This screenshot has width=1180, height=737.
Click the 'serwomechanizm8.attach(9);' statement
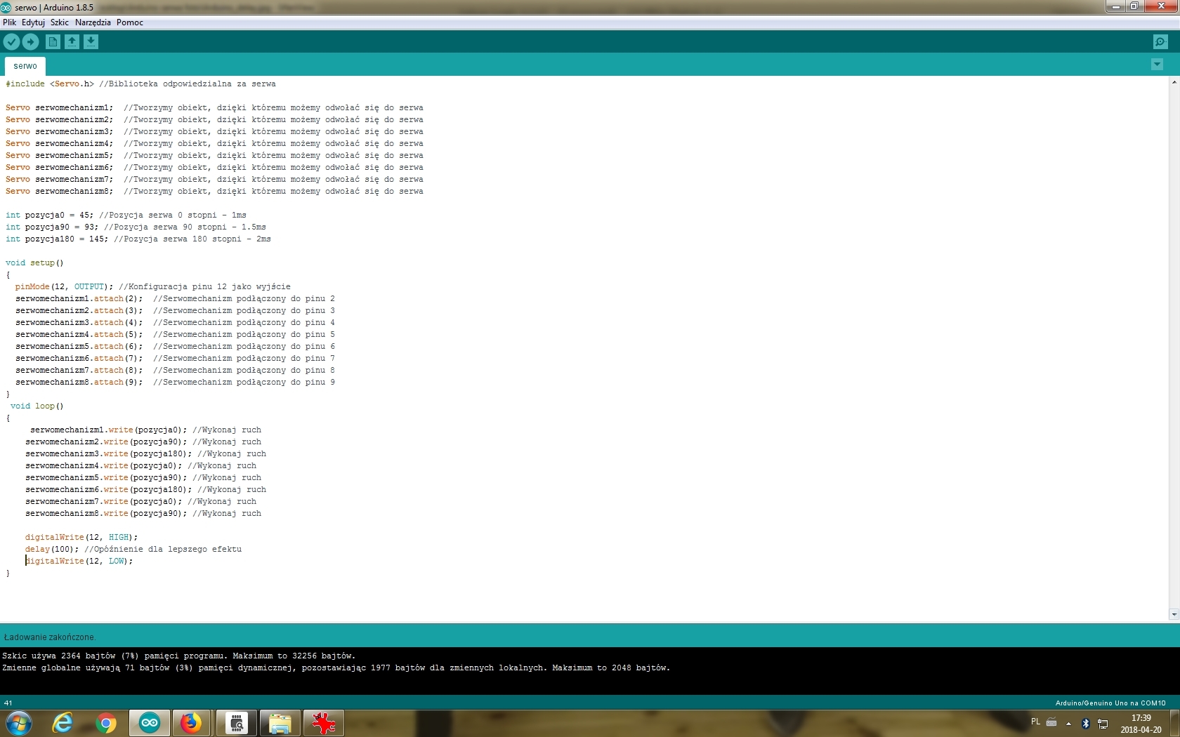pyautogui.click(x=79, y=383)
